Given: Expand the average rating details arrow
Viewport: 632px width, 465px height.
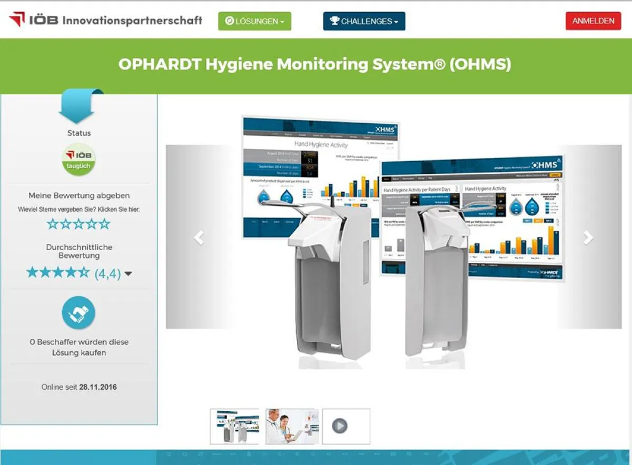Looking at the screenshot, I should [129, 274].
